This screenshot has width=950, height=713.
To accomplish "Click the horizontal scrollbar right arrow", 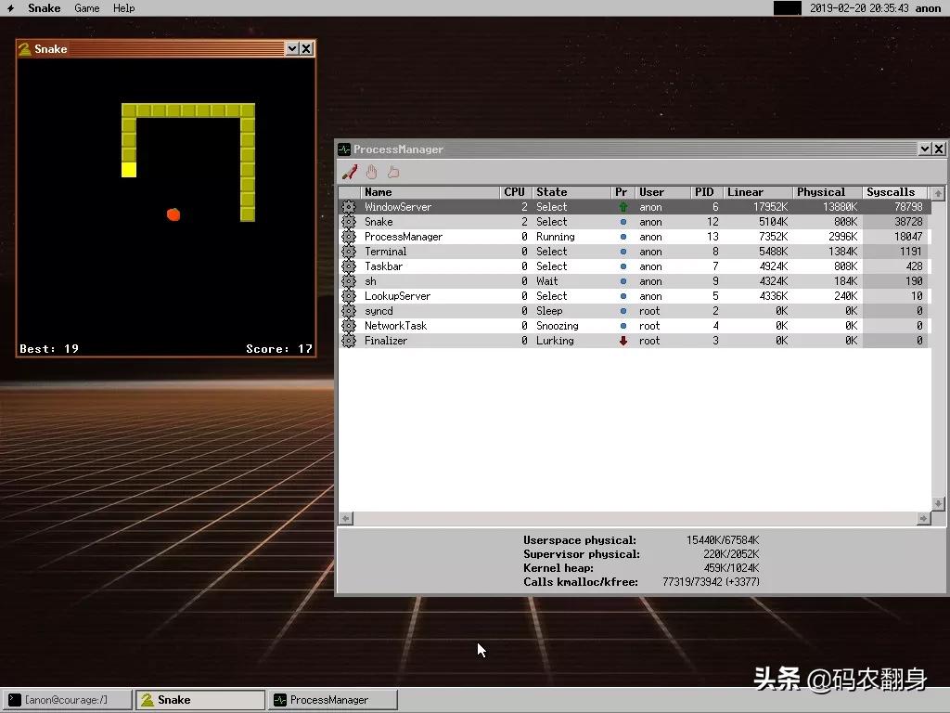I will pyautogui.click(x=923, y=518).
